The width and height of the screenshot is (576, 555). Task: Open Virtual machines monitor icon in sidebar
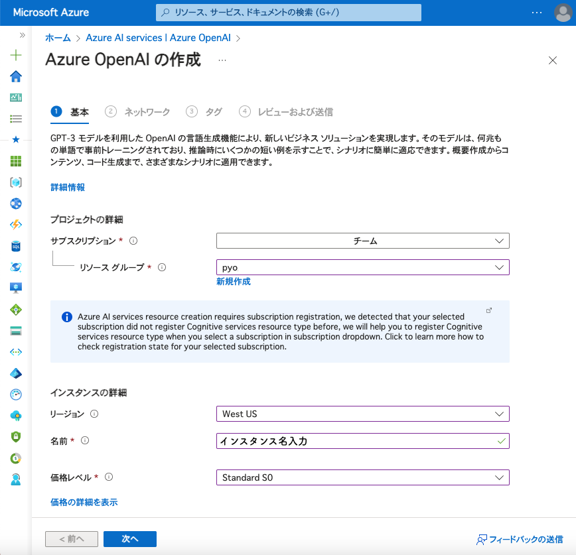point(16,288)
